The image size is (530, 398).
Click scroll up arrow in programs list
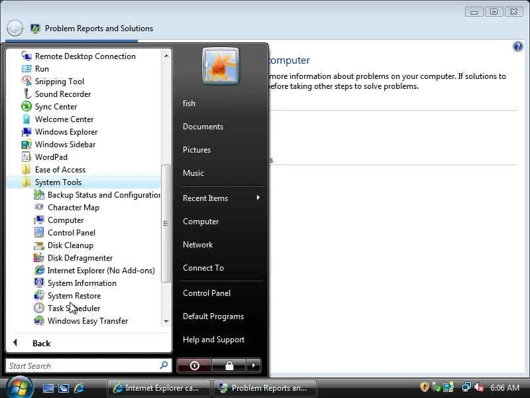pos(166,55)
